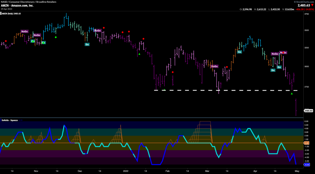The image size is (315, 174).
Task: Click the 3250 price axis label
Action: coord(307,48)
